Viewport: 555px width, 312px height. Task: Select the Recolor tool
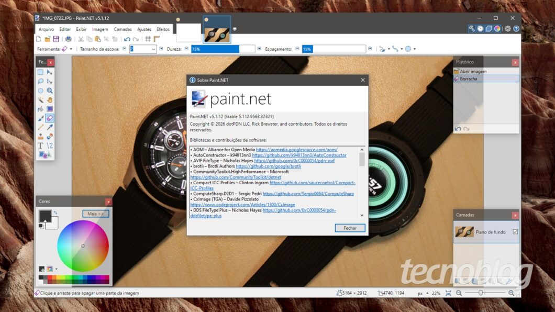pos(50,137)
